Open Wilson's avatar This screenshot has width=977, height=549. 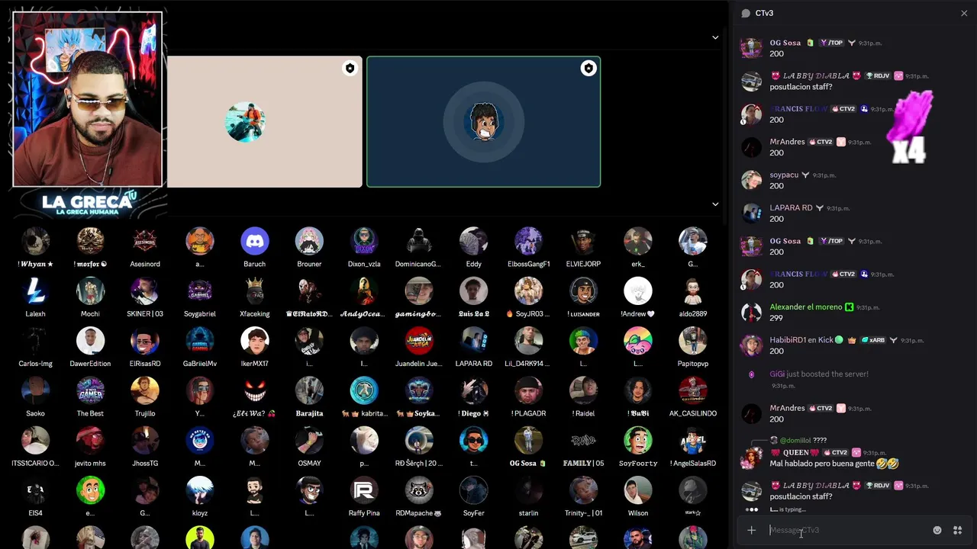(x=638, y=490)
